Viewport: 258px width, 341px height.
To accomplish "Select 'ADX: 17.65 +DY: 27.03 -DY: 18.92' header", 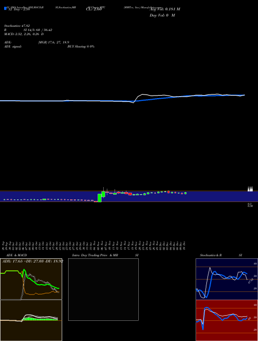I will tap(33, 261).
